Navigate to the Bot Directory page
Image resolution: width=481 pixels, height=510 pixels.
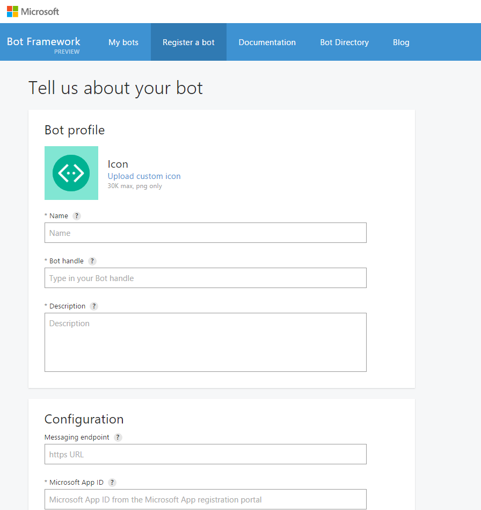tap(344, 42)
